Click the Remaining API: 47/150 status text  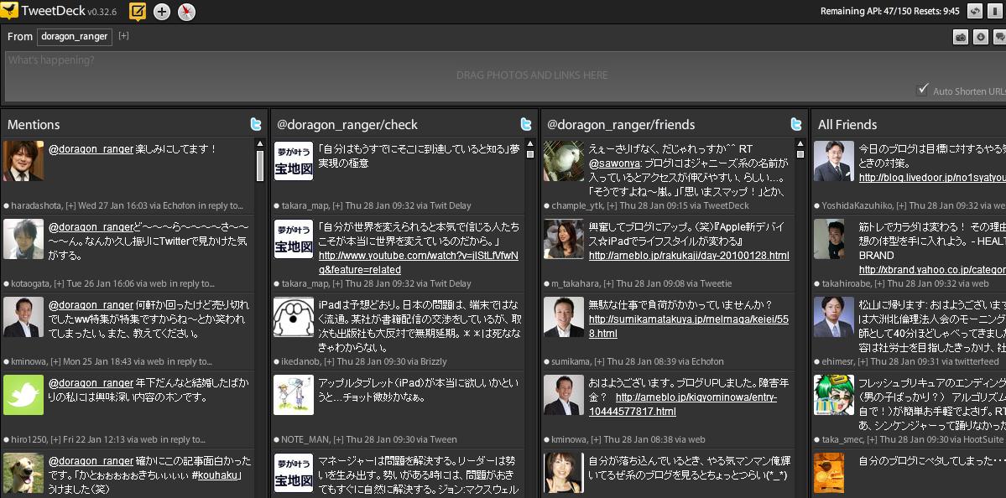point(890,11)
